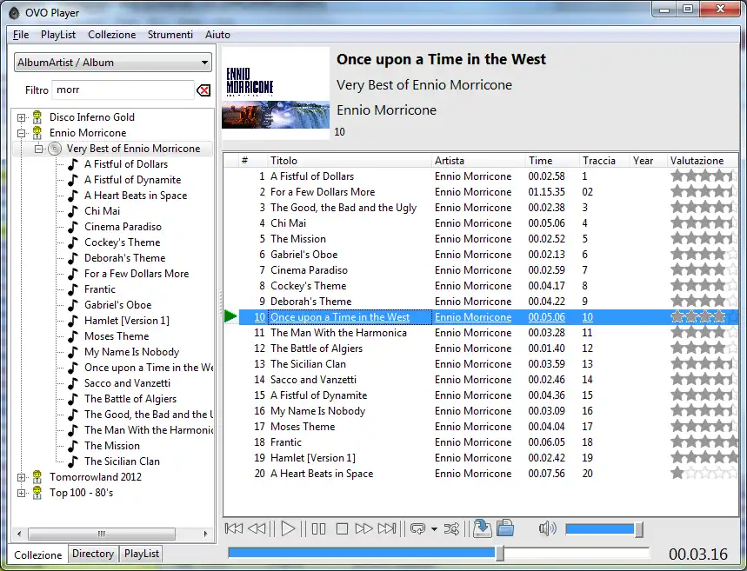Set rating stars for Once upon a Time row
The image size is (747, 571).
point(704,317)
